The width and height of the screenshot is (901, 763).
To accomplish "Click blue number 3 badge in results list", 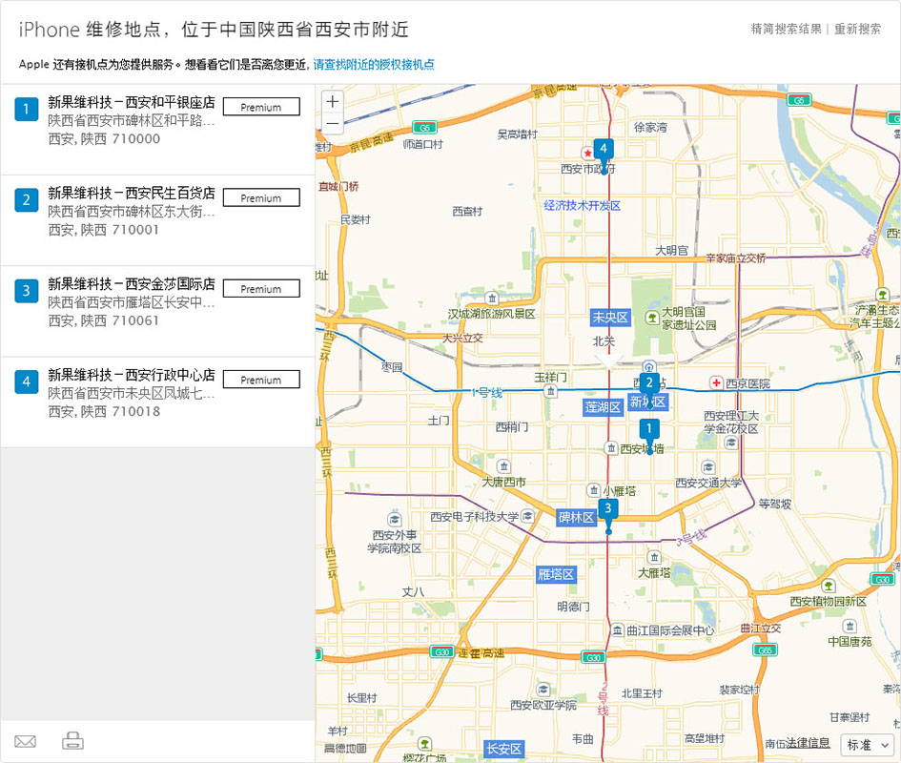I will point(26,290).
